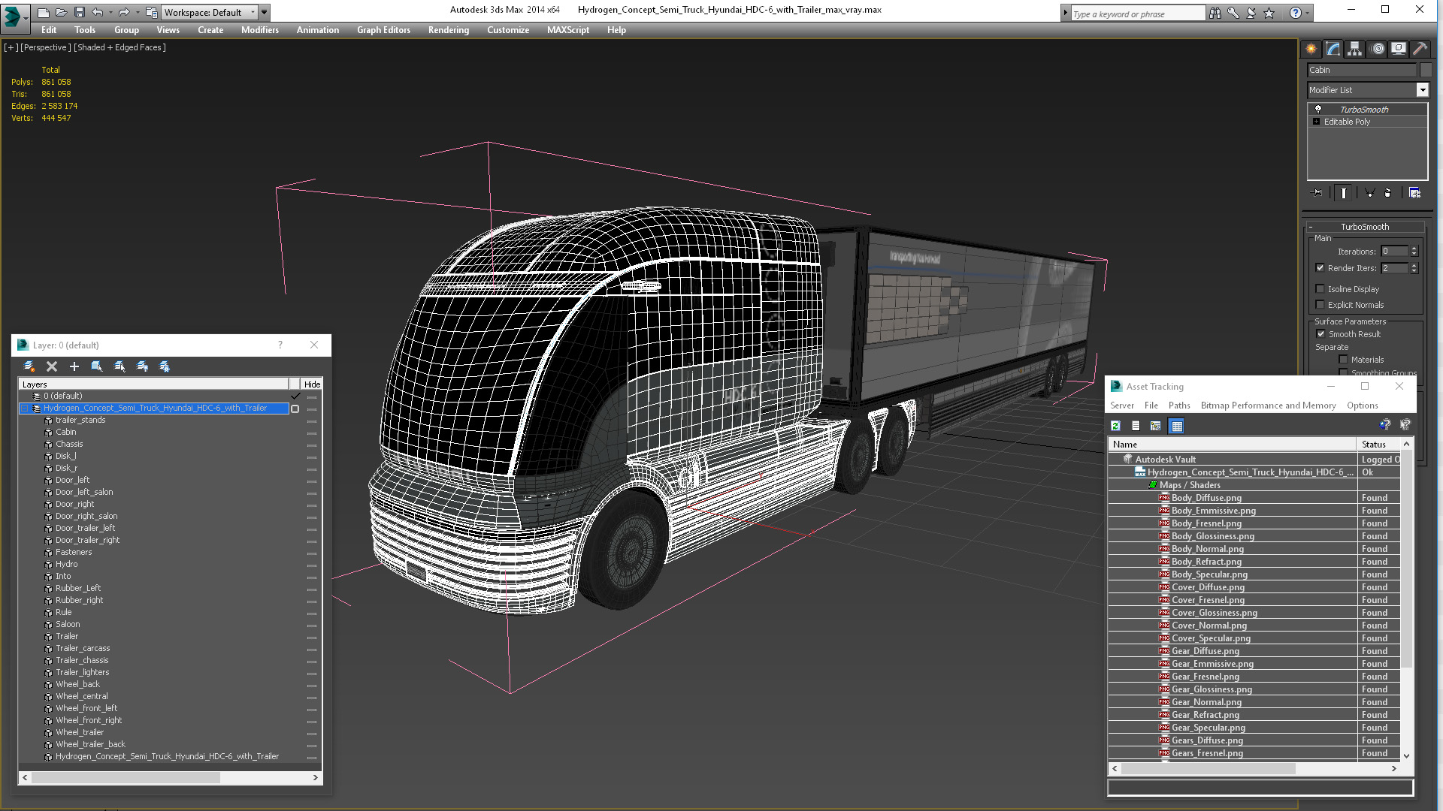Click the Undo arrow icon

point(98,12)
